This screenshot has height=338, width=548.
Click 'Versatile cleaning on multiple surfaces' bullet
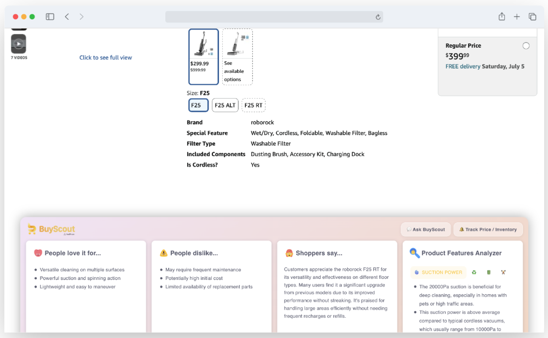click(82, 270)
